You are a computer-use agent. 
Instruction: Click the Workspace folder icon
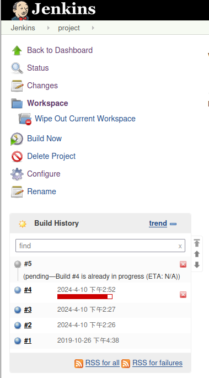tap(17, 103)
